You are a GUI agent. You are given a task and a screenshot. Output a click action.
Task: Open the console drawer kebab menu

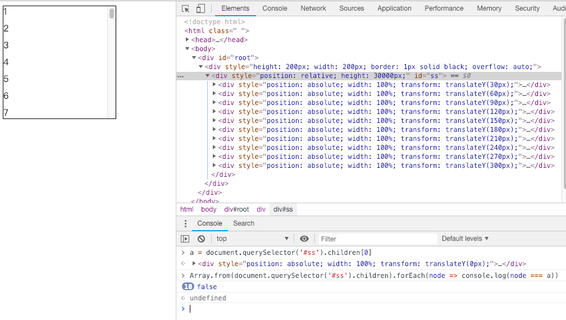[185, 223]
